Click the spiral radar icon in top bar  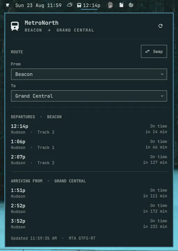tap(131, 5)
